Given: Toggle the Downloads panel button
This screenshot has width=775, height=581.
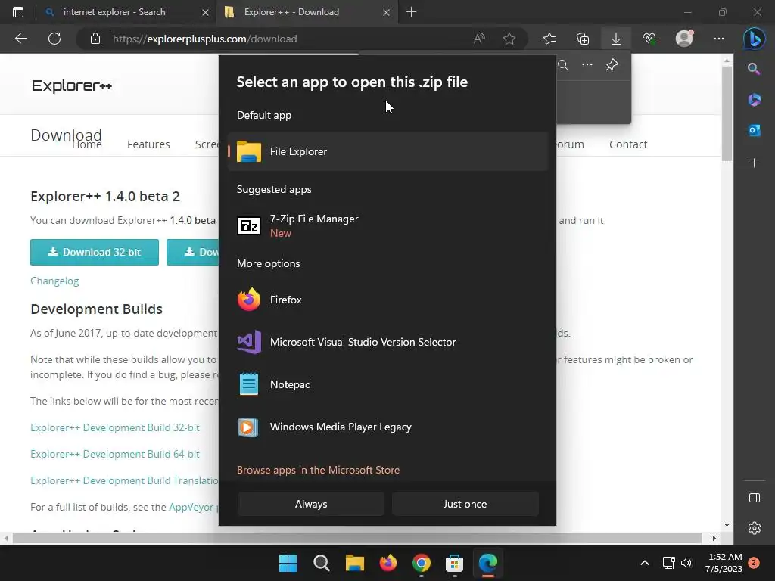Looking at the screenshot, I should point(616,39).
